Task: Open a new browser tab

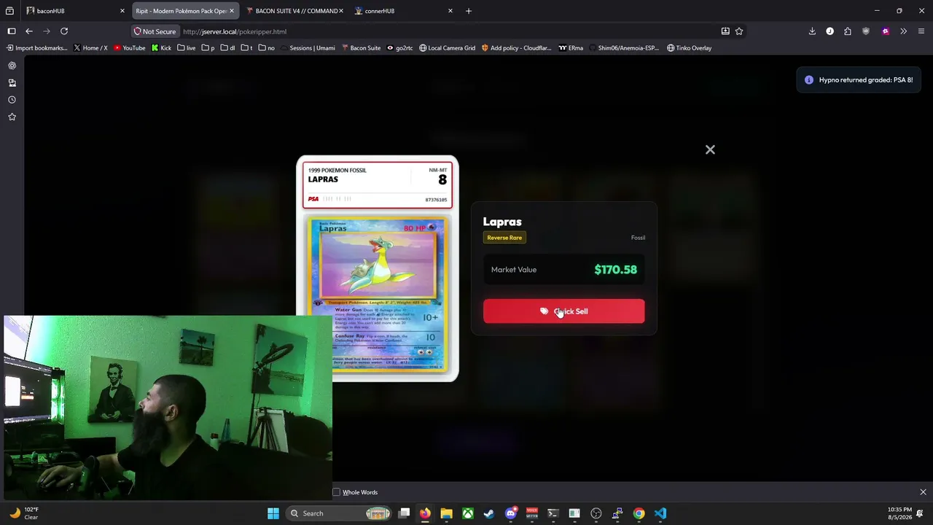Action: 469,11
